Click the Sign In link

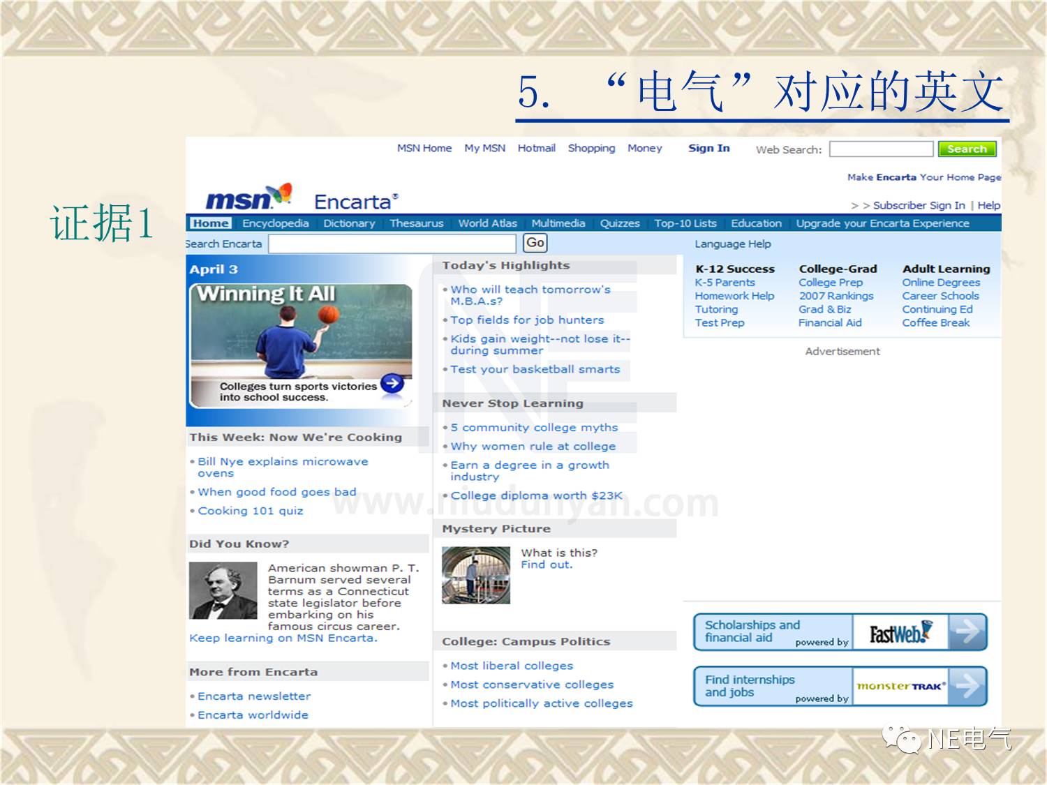pyautogui.click(x=709, y=149)
